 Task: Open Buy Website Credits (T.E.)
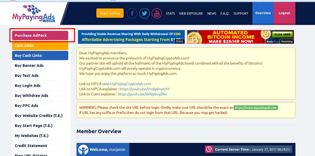click(x=40, y=116)
